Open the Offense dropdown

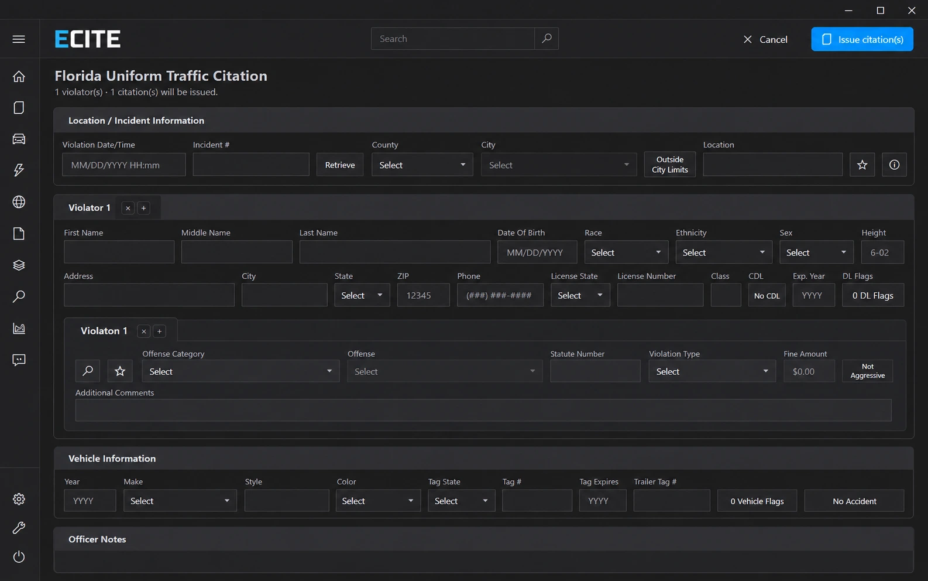[x=445, y=371]
